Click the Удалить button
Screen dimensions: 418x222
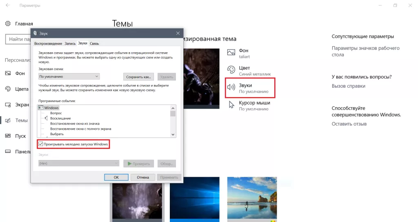167,77
